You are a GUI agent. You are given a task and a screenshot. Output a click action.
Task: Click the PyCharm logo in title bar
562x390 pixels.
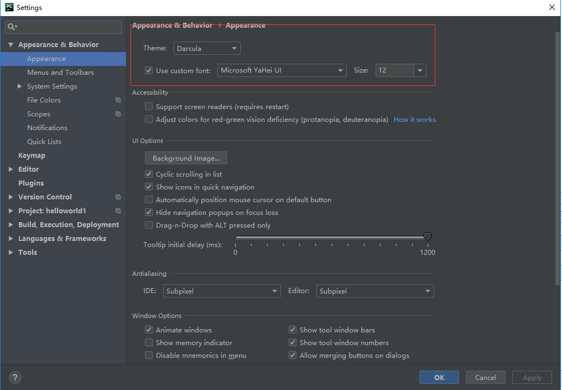(9, 7)
